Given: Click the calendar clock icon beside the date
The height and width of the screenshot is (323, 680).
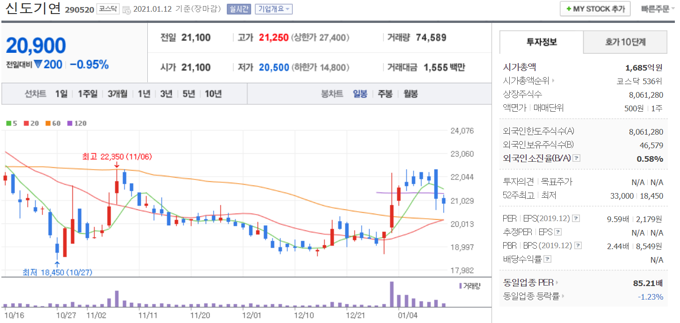Looking at the screenshot, I should click(126, 9).
